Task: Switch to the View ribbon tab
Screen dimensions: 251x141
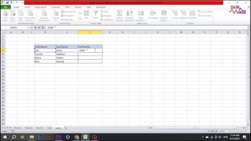Action: click(x=89, y=7)
